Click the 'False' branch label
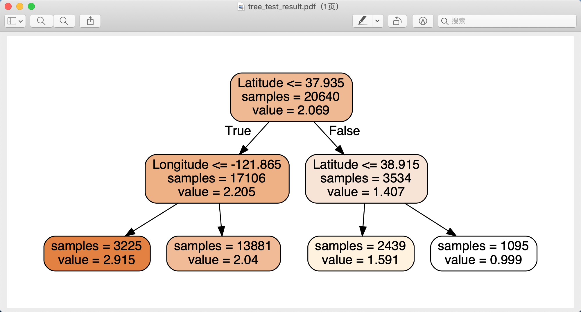Viewport: 581px width, 312px height. [345, 131]
